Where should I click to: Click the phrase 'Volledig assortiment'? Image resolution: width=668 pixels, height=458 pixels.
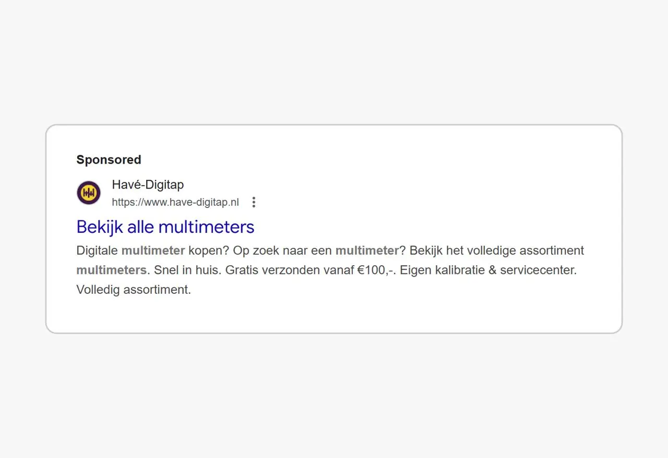point(133,289)
